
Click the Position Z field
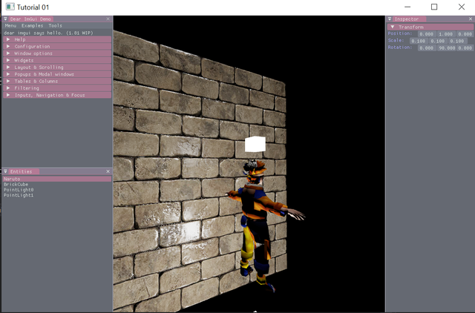click(465, 34)
